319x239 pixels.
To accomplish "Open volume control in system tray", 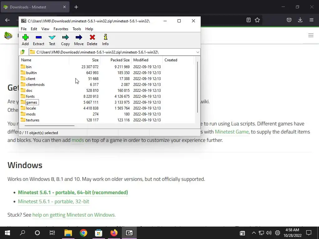I will tap(269, 233).
